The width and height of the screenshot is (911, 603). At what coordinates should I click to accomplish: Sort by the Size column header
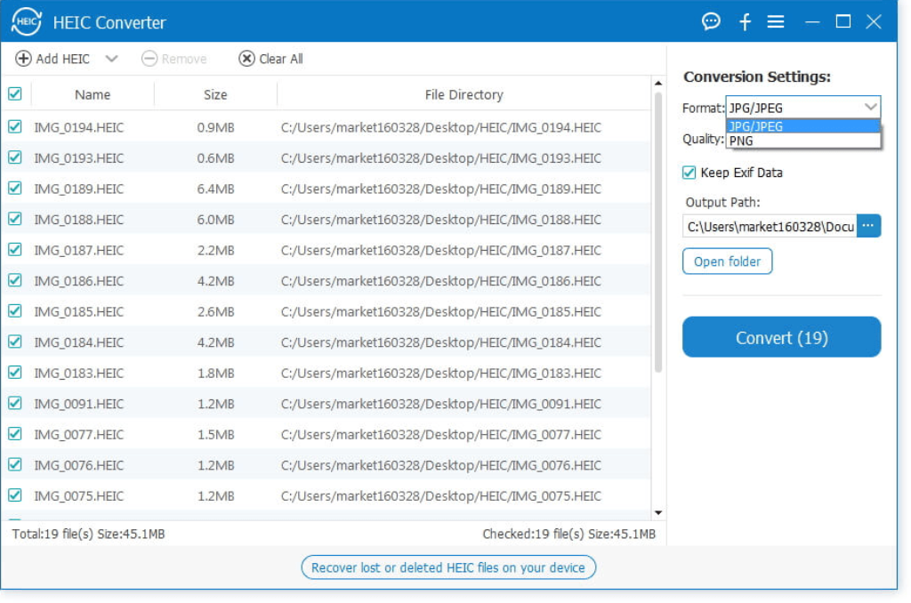click(x=215, y=94)
